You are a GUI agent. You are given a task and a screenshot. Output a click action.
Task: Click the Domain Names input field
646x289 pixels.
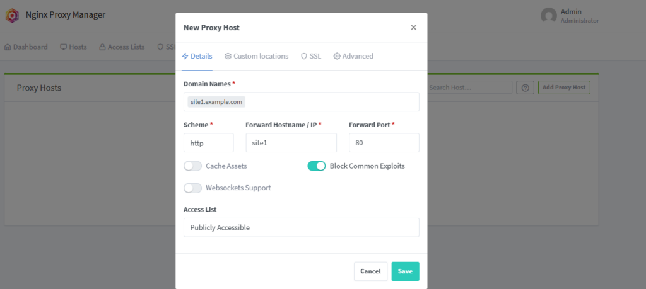(302, 102)
